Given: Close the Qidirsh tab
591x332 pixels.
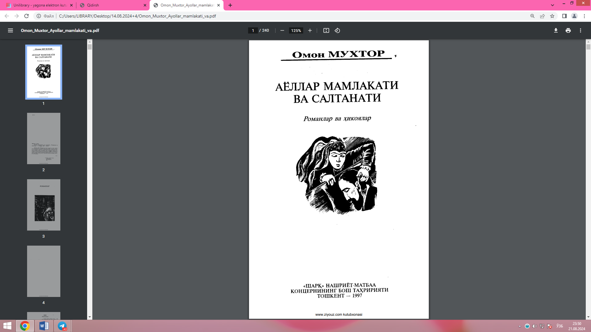Looking at the screenshot, I should point(145,5).
